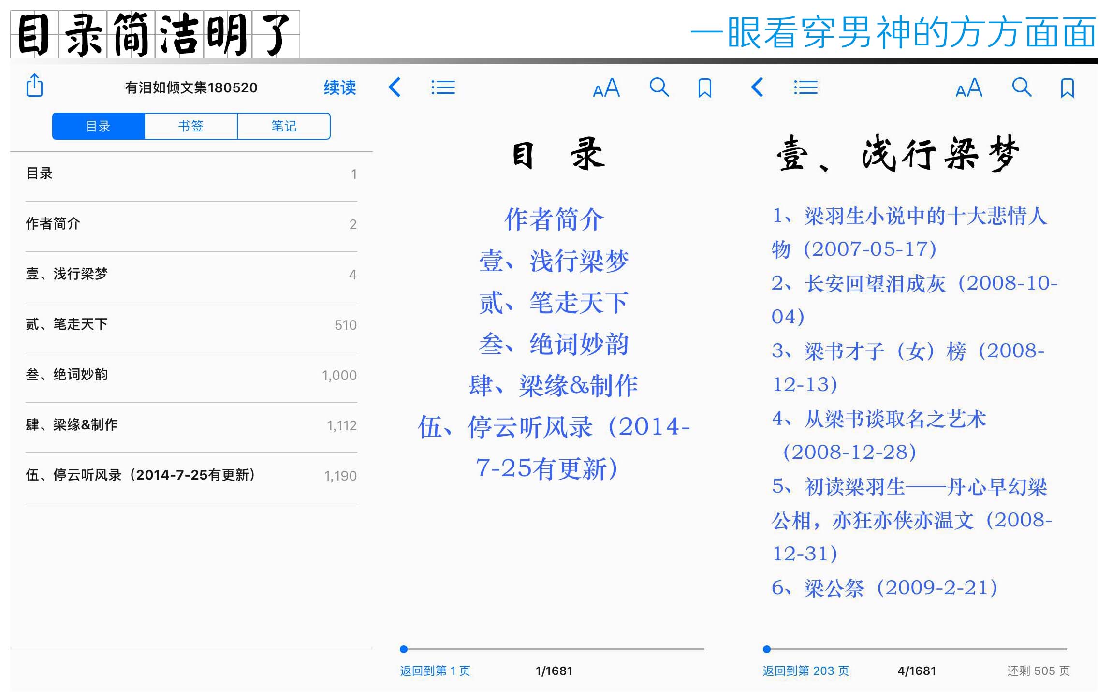Select the 目录 tab
The width and height of the screenshot is (1112, 700).
click(x=99, y=126)
